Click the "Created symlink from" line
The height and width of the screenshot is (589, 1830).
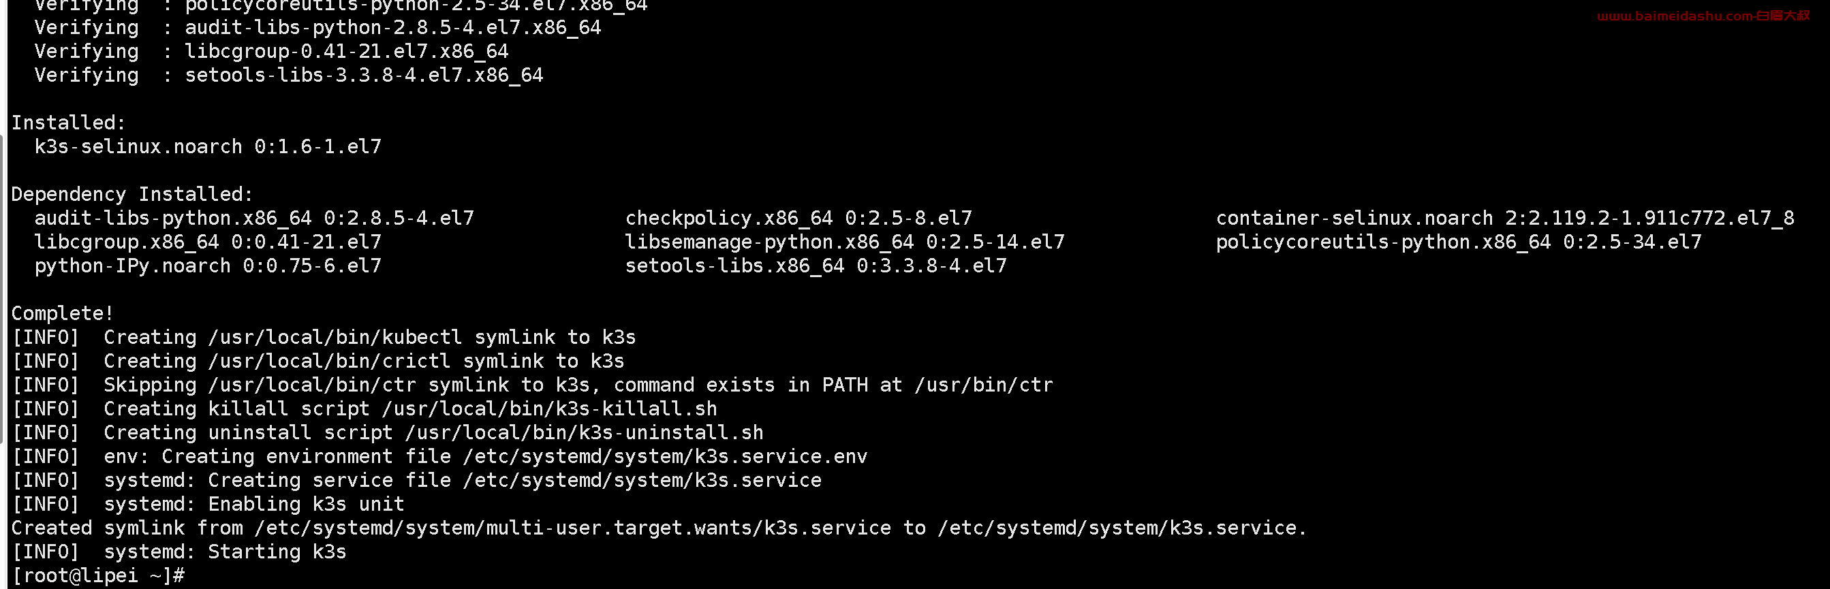tap(658, 528)
